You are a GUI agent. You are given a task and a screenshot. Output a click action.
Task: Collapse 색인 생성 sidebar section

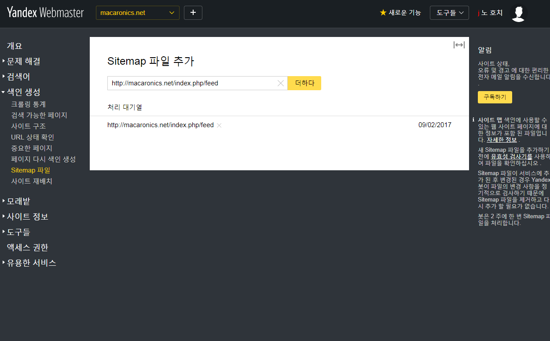pos(24,92)
